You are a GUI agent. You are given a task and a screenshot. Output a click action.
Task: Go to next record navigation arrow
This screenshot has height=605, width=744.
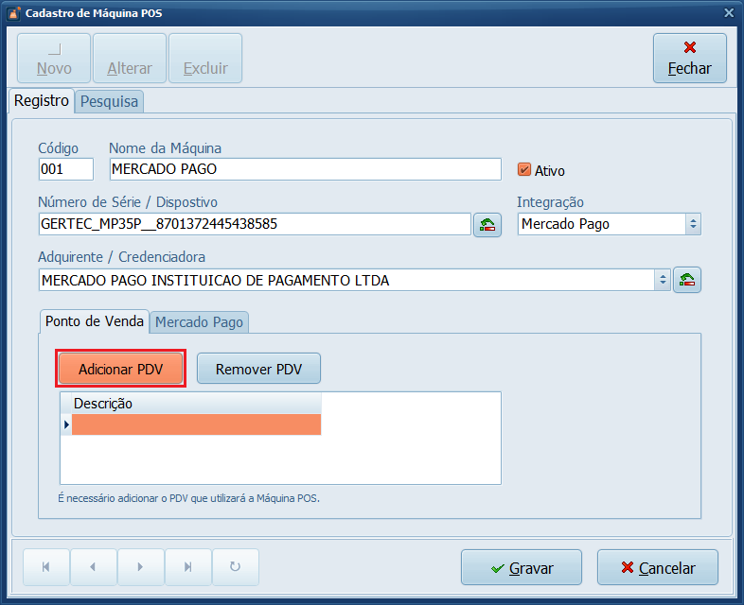tap(140, 567)
